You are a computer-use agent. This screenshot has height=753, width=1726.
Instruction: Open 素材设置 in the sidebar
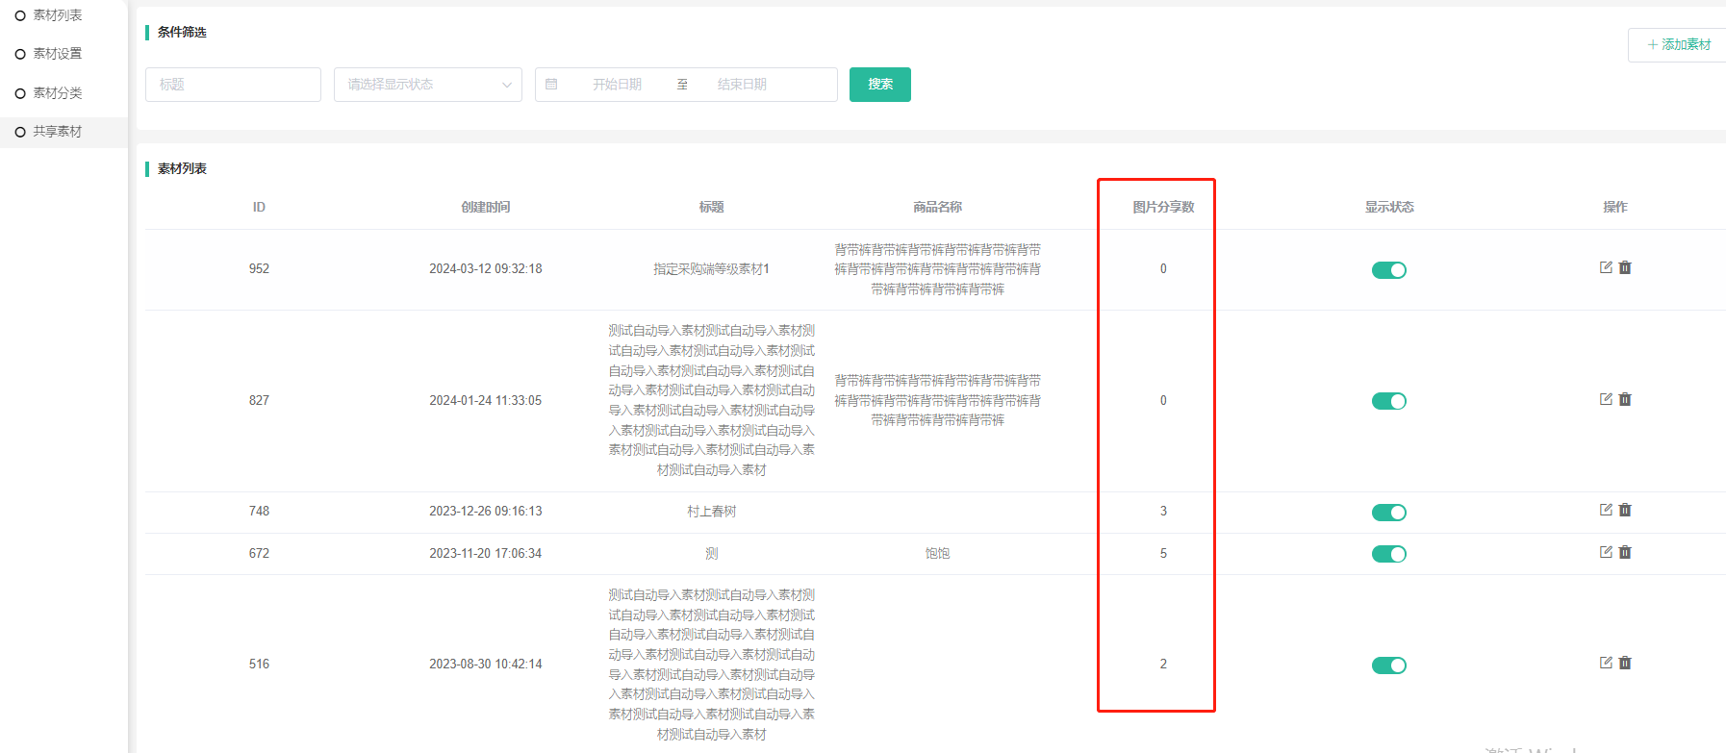pos(58,54)
